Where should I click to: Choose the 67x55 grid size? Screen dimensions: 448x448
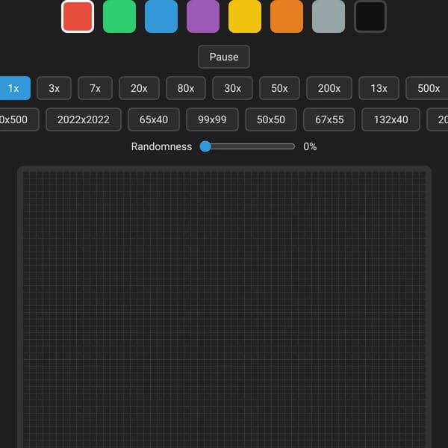(x=329, y=119)
